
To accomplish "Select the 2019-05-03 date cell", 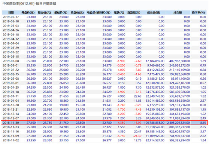I will click(11, 26).
